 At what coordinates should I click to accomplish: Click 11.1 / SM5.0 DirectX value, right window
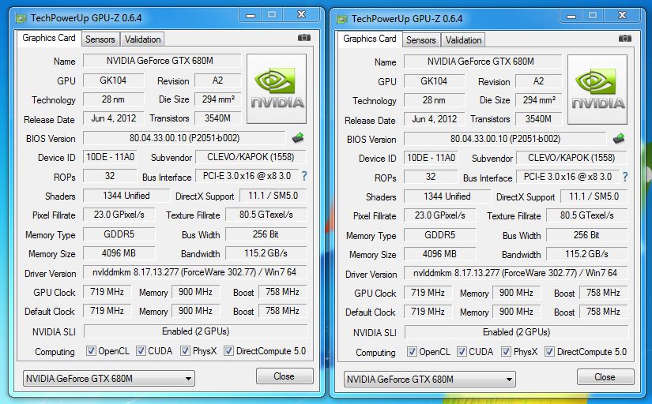594,196
